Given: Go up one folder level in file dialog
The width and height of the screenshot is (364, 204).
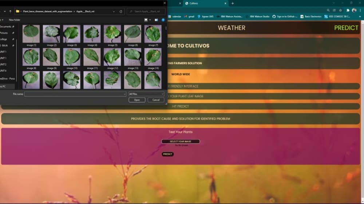Looking at the screenshot, I should 10,11.
